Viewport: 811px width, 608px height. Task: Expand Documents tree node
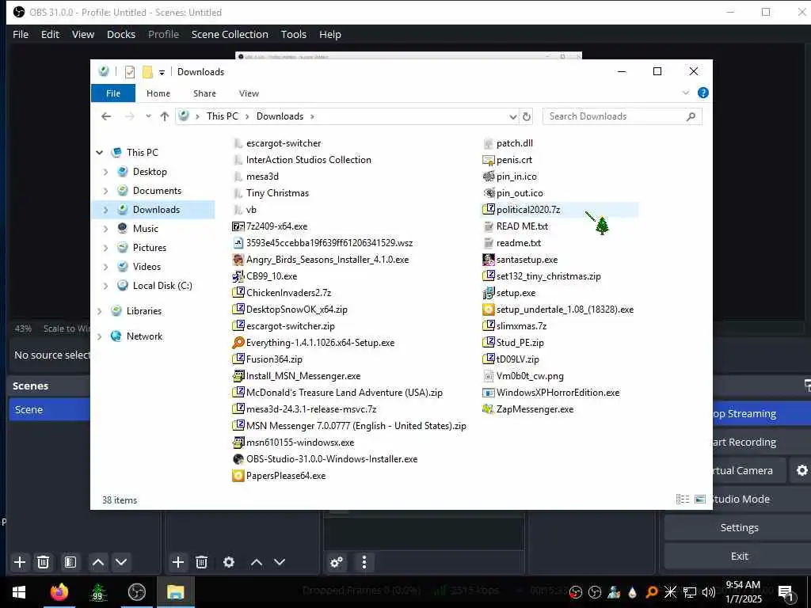click(x=105, y=191)
